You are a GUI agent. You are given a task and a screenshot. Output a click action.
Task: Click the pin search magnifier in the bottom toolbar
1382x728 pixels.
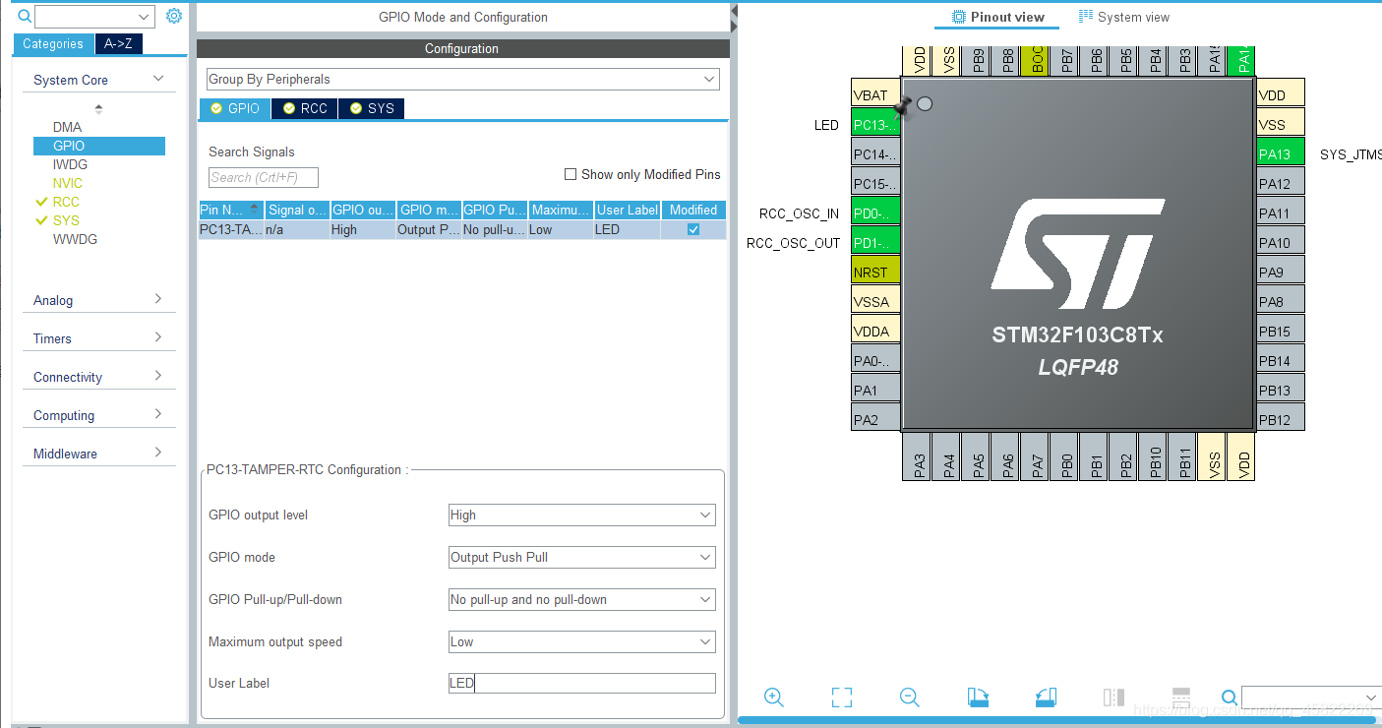pos(1230,698)
